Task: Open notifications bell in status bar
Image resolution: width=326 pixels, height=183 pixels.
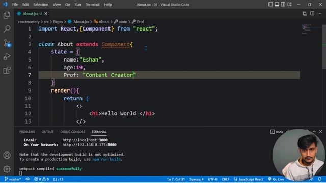Action: pyautogui.click(x=320, y=179)
